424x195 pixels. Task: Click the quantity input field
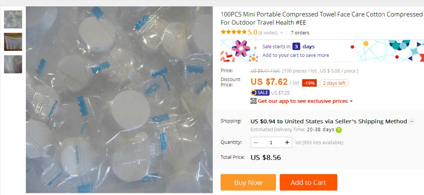(271, 142)
